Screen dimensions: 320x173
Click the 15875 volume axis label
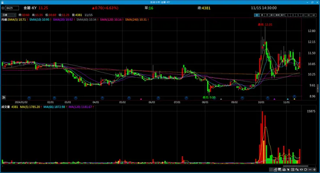(x=311, y=111)
